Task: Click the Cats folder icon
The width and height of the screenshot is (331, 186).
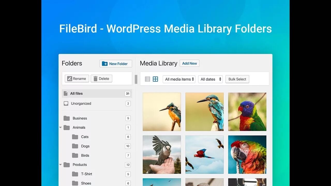Action: pyautogui.click(x=75, y=137)
